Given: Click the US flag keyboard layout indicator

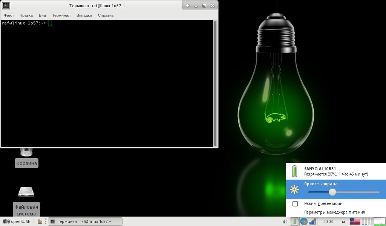Looking at the screenshot, I should [355, 221].
